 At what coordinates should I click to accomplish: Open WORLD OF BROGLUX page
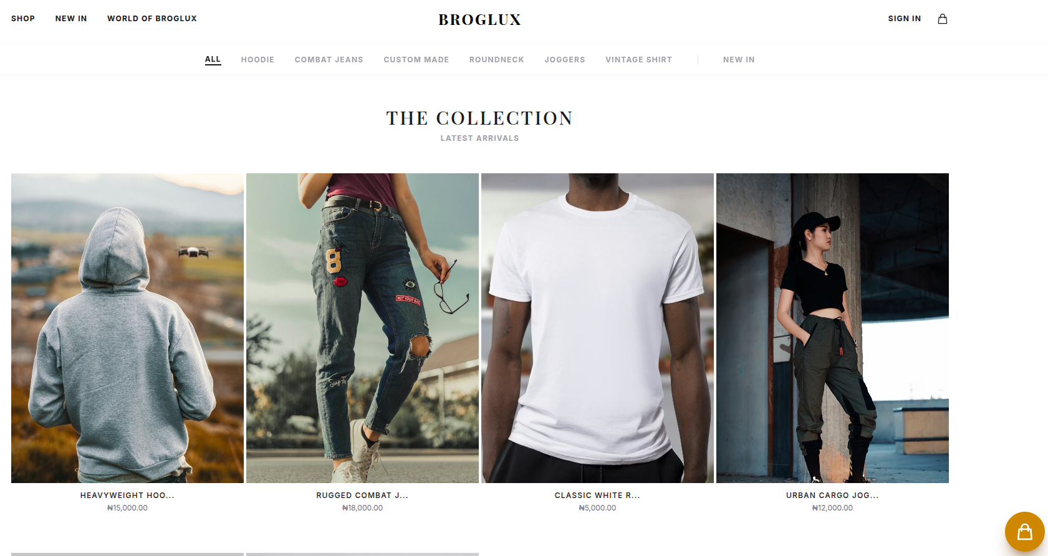152,19
